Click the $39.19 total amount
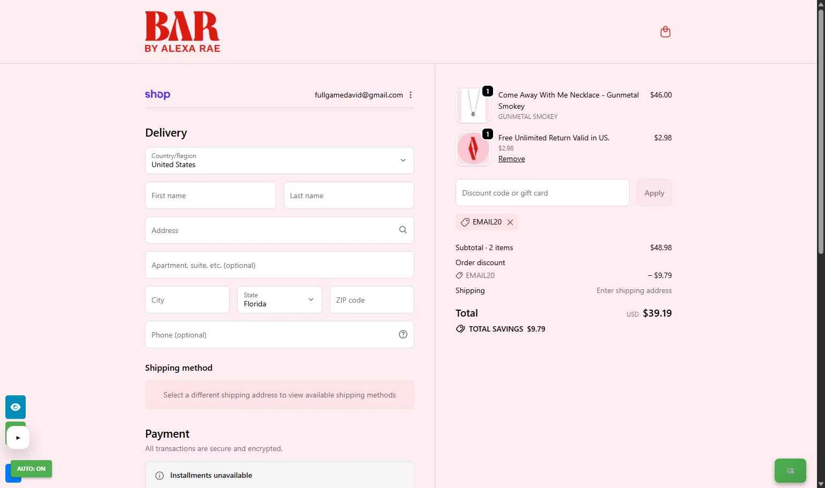The height and width of the screenshot is (488, 825). tap(657, 313)
